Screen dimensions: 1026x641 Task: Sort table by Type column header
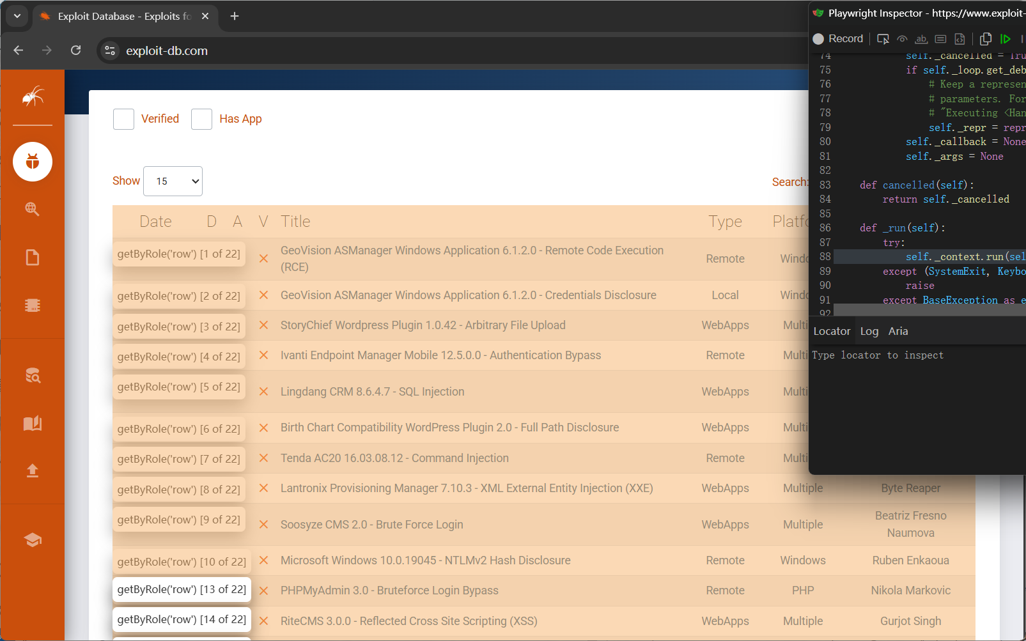pyautogui.click(x=725, y=222)
